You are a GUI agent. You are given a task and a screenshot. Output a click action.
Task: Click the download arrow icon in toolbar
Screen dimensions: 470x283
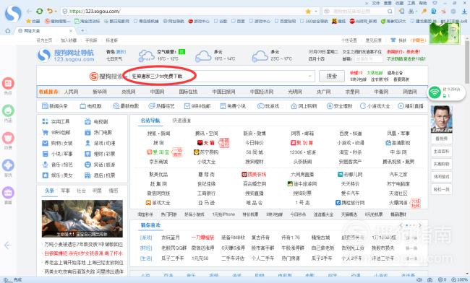coord(464,12)
